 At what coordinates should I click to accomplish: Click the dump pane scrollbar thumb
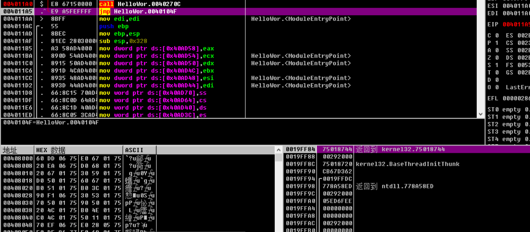point(279,158)
